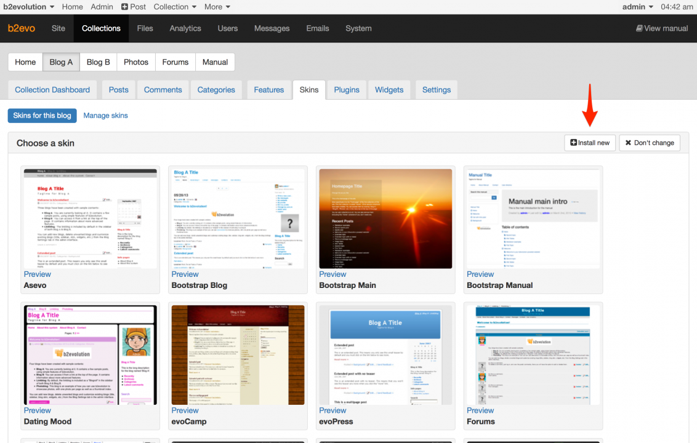Preview the Forums skin
Viewport: 697px width, 443px height.
pos(480,410)
